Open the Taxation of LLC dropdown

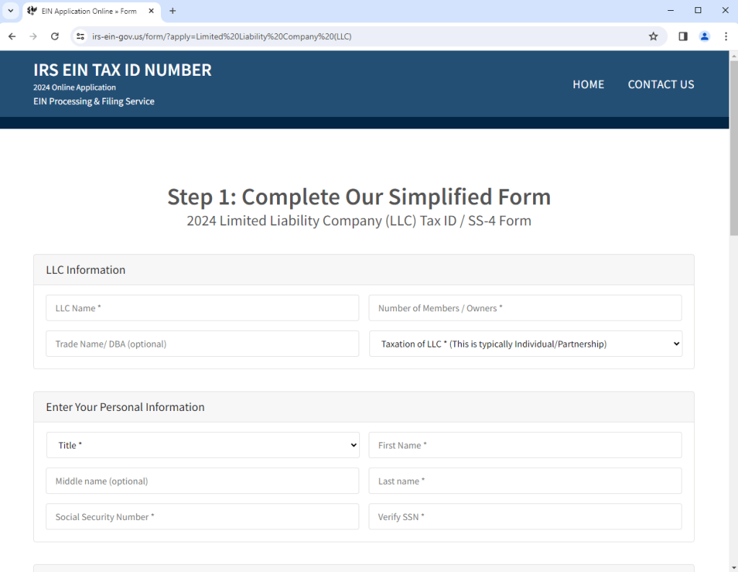[x=525, y=344]
